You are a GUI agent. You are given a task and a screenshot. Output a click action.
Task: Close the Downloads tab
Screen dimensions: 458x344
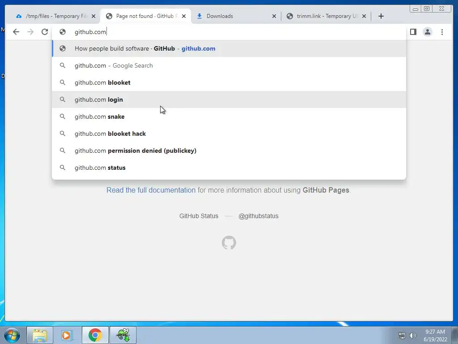(x=274, y=16)
